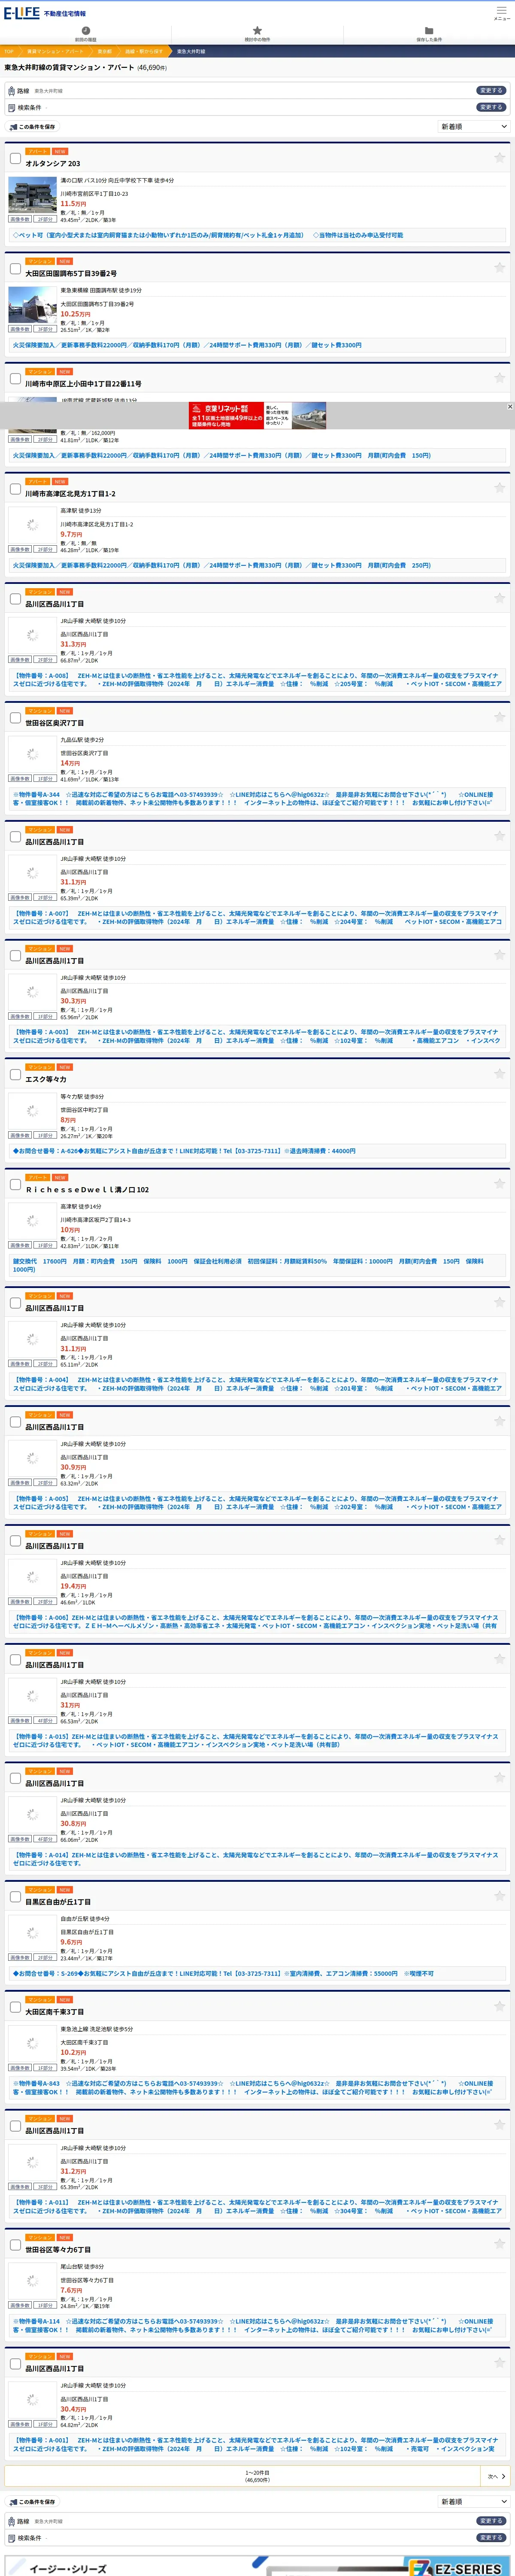515x2576 pixels.
Task: Open イージー・シリーズ EZ-SERIES bottom banner
Action: coord(257,2566)
